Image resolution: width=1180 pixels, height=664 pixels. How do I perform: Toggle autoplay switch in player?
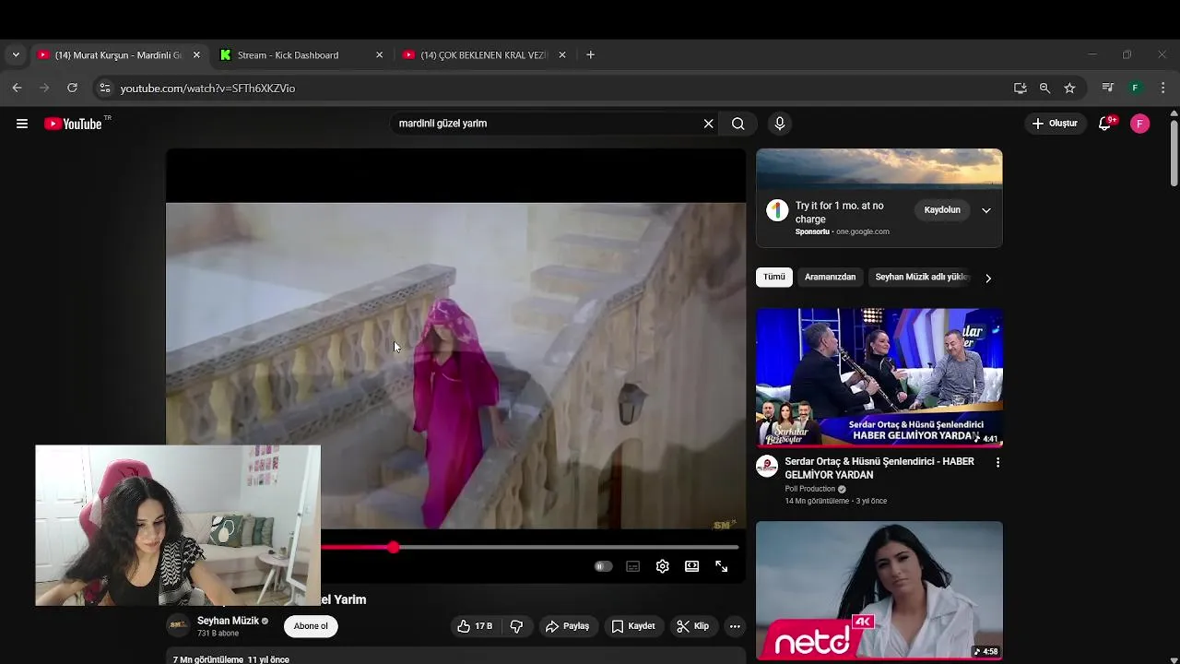coord(603,566)
